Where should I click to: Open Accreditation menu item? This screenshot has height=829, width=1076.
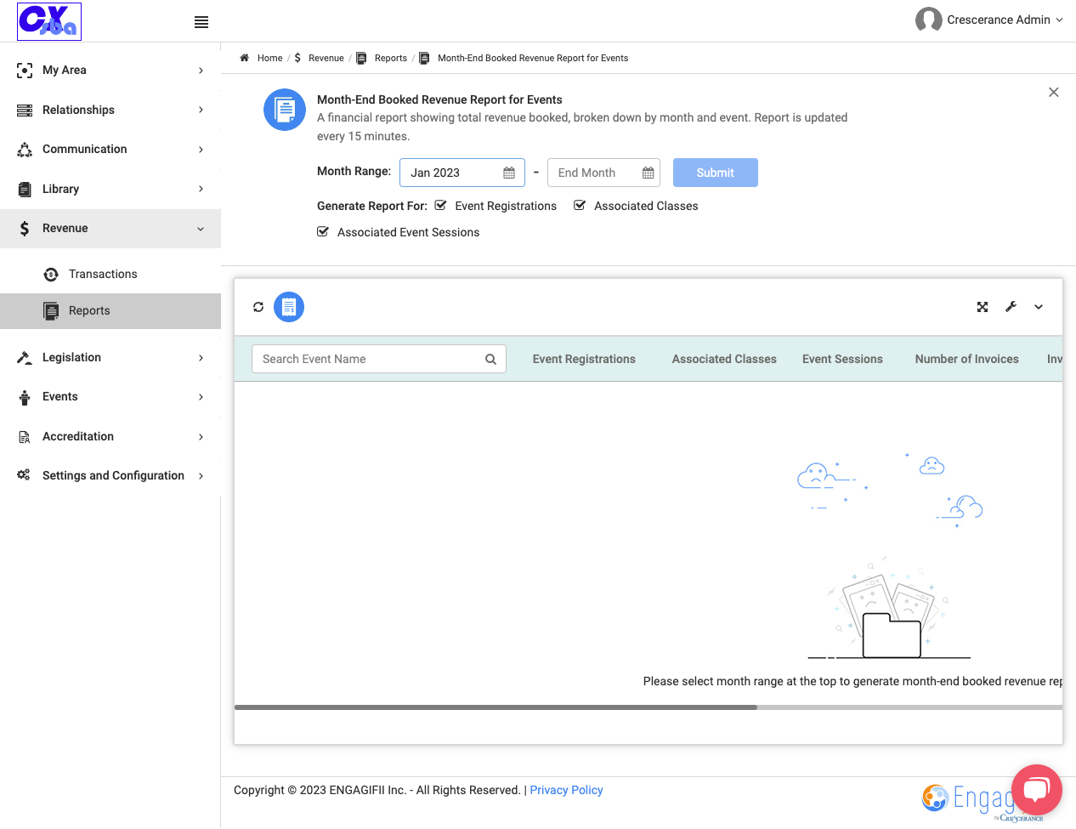pos(110,437)
